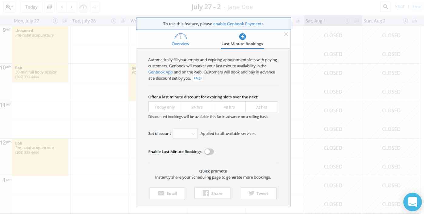Open the Genbook App link
The height and width of the screenshot is (214, 424).
[161, 72]
